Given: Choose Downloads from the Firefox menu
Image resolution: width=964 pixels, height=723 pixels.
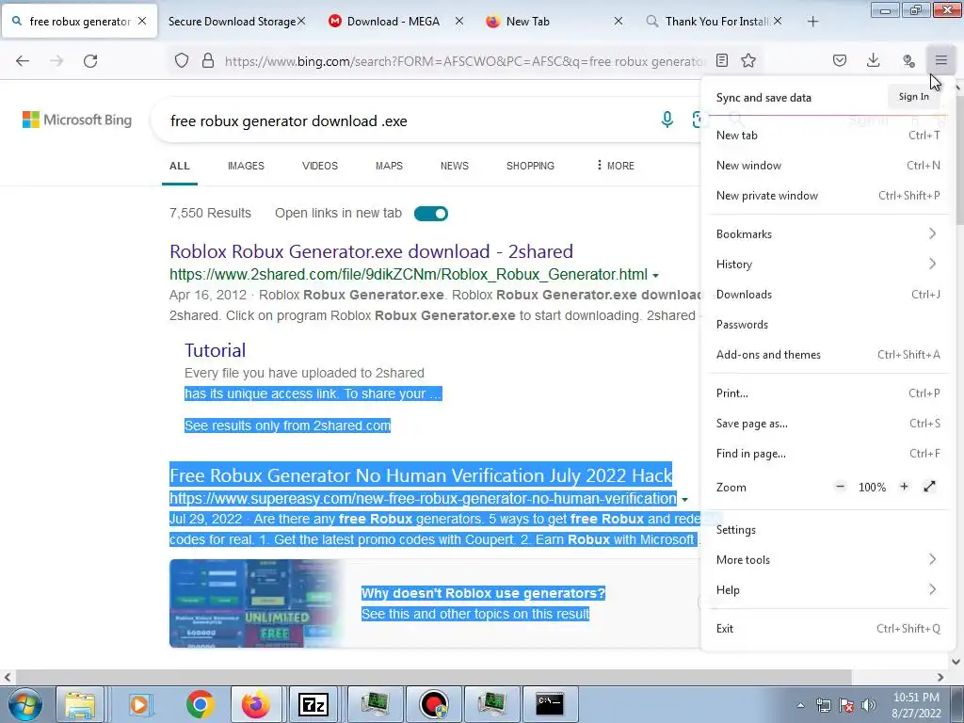Looking at the screenshot, I should (828, 294).
